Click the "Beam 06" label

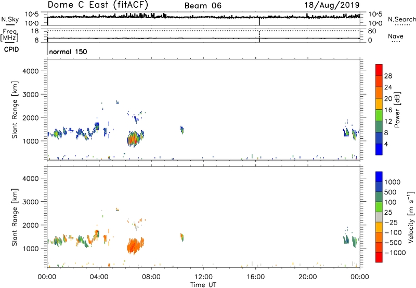coord(203,6)
